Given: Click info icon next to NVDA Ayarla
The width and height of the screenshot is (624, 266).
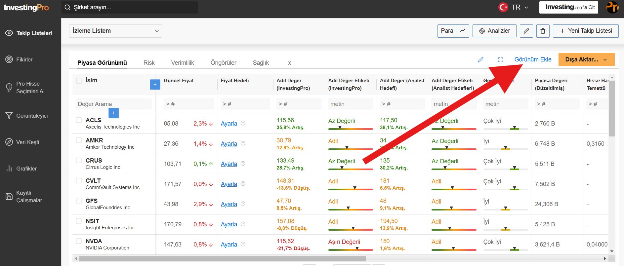Looking at the screenshot, I should tap(243, 244).
